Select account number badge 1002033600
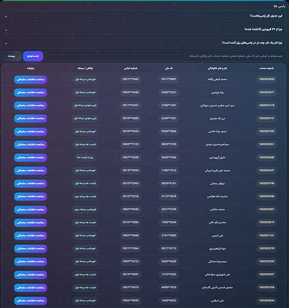 pyautogui.click(x=266, y=158)
